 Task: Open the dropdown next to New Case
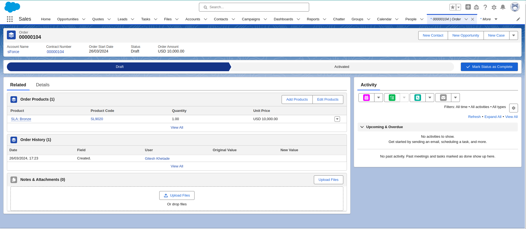pyautogui.click(x=514, y=35)
